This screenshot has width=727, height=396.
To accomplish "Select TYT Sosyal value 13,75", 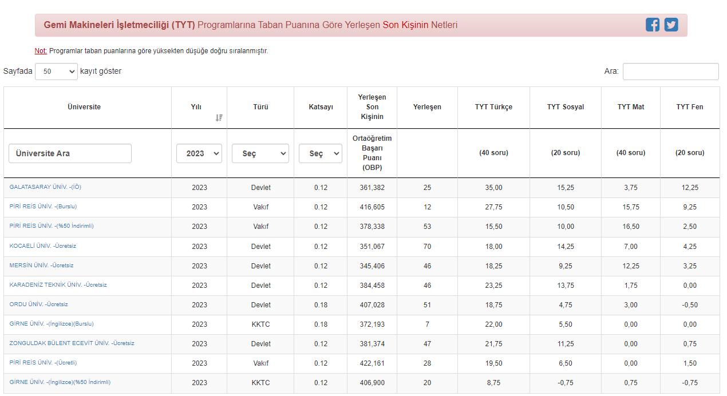I will coord(566,286).
